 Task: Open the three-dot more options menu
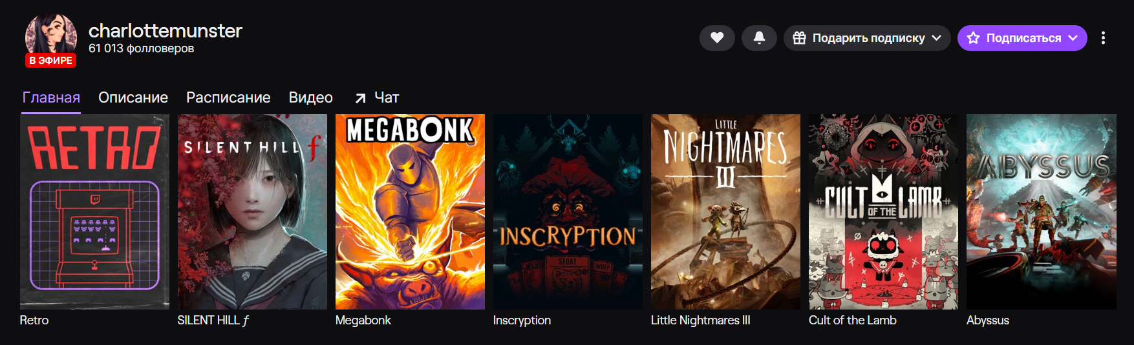[x=1103, y=38]
